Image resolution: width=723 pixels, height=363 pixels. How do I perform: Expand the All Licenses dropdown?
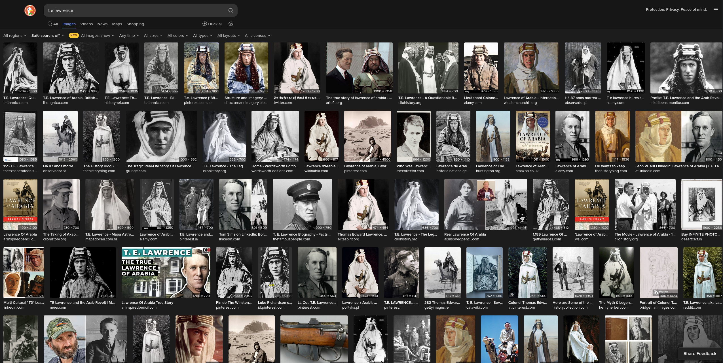[x=257, y=35]
